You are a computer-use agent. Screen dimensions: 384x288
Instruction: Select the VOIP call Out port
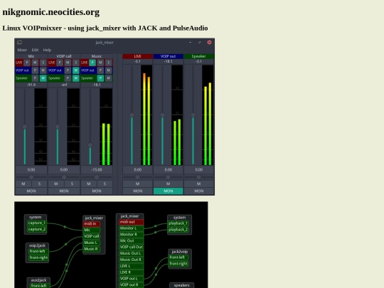tap(132, 247)
